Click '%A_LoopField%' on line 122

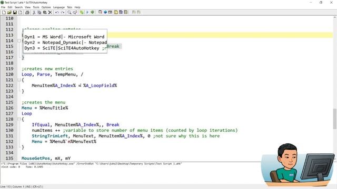(100, 86)
